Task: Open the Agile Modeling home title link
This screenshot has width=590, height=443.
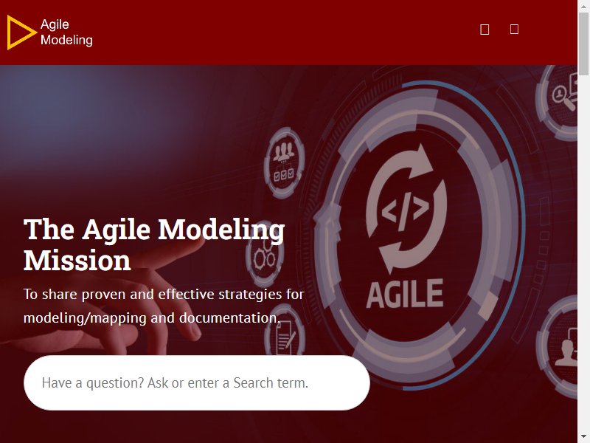Action: pos(66,32)
